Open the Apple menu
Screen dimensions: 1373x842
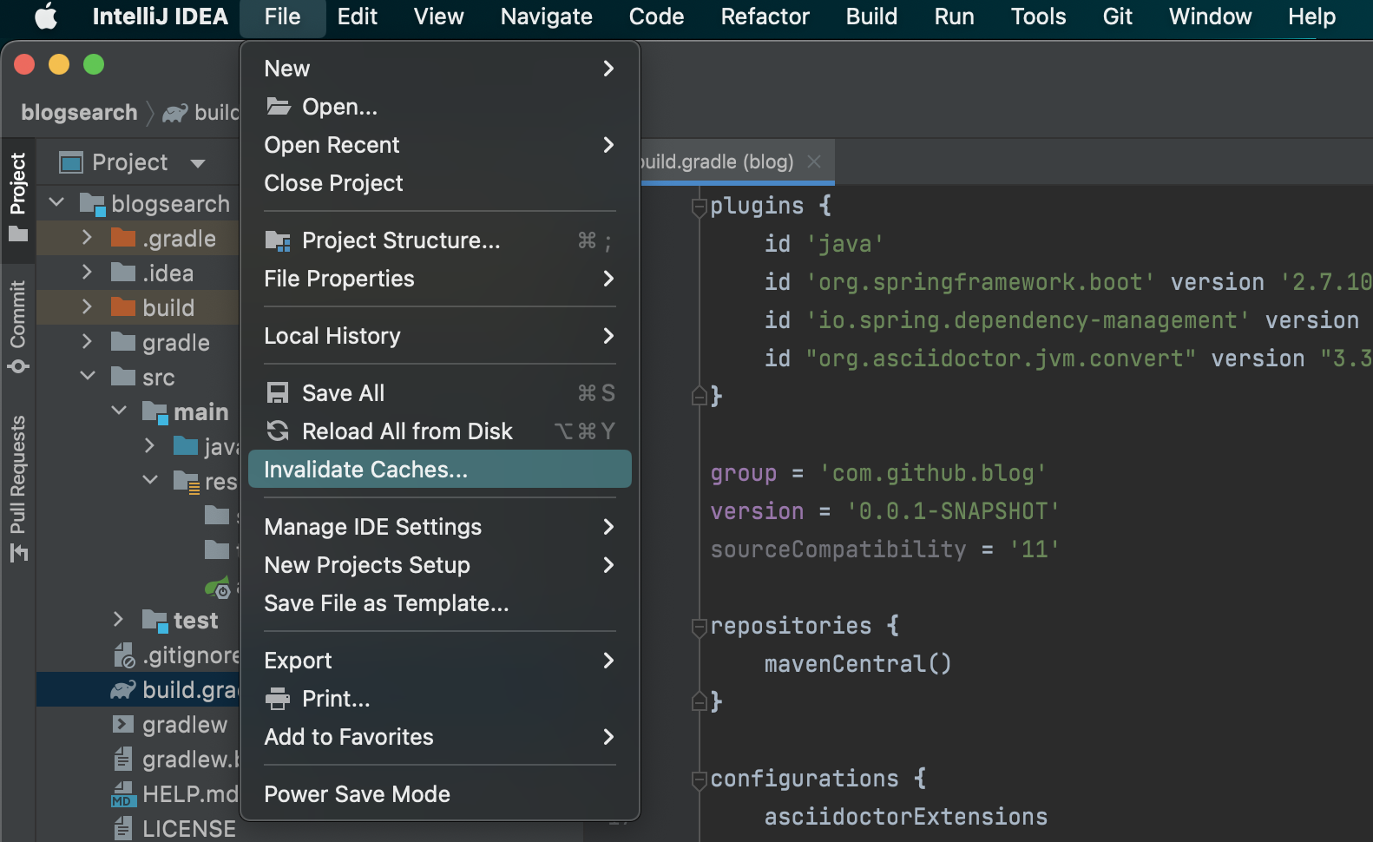click(x=46, y=16)
